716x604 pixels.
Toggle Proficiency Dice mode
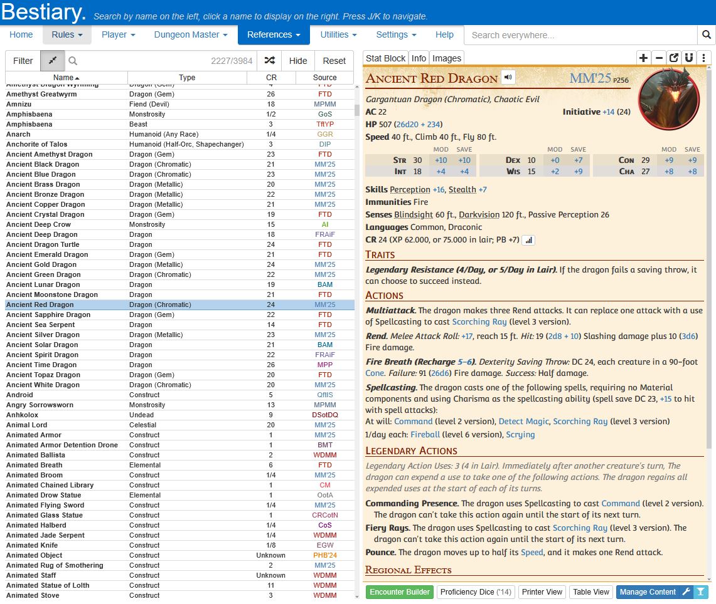[475, 592]
